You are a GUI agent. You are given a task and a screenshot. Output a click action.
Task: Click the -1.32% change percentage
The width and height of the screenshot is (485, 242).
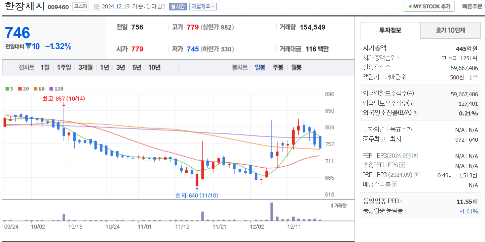[x=58, y=47]
